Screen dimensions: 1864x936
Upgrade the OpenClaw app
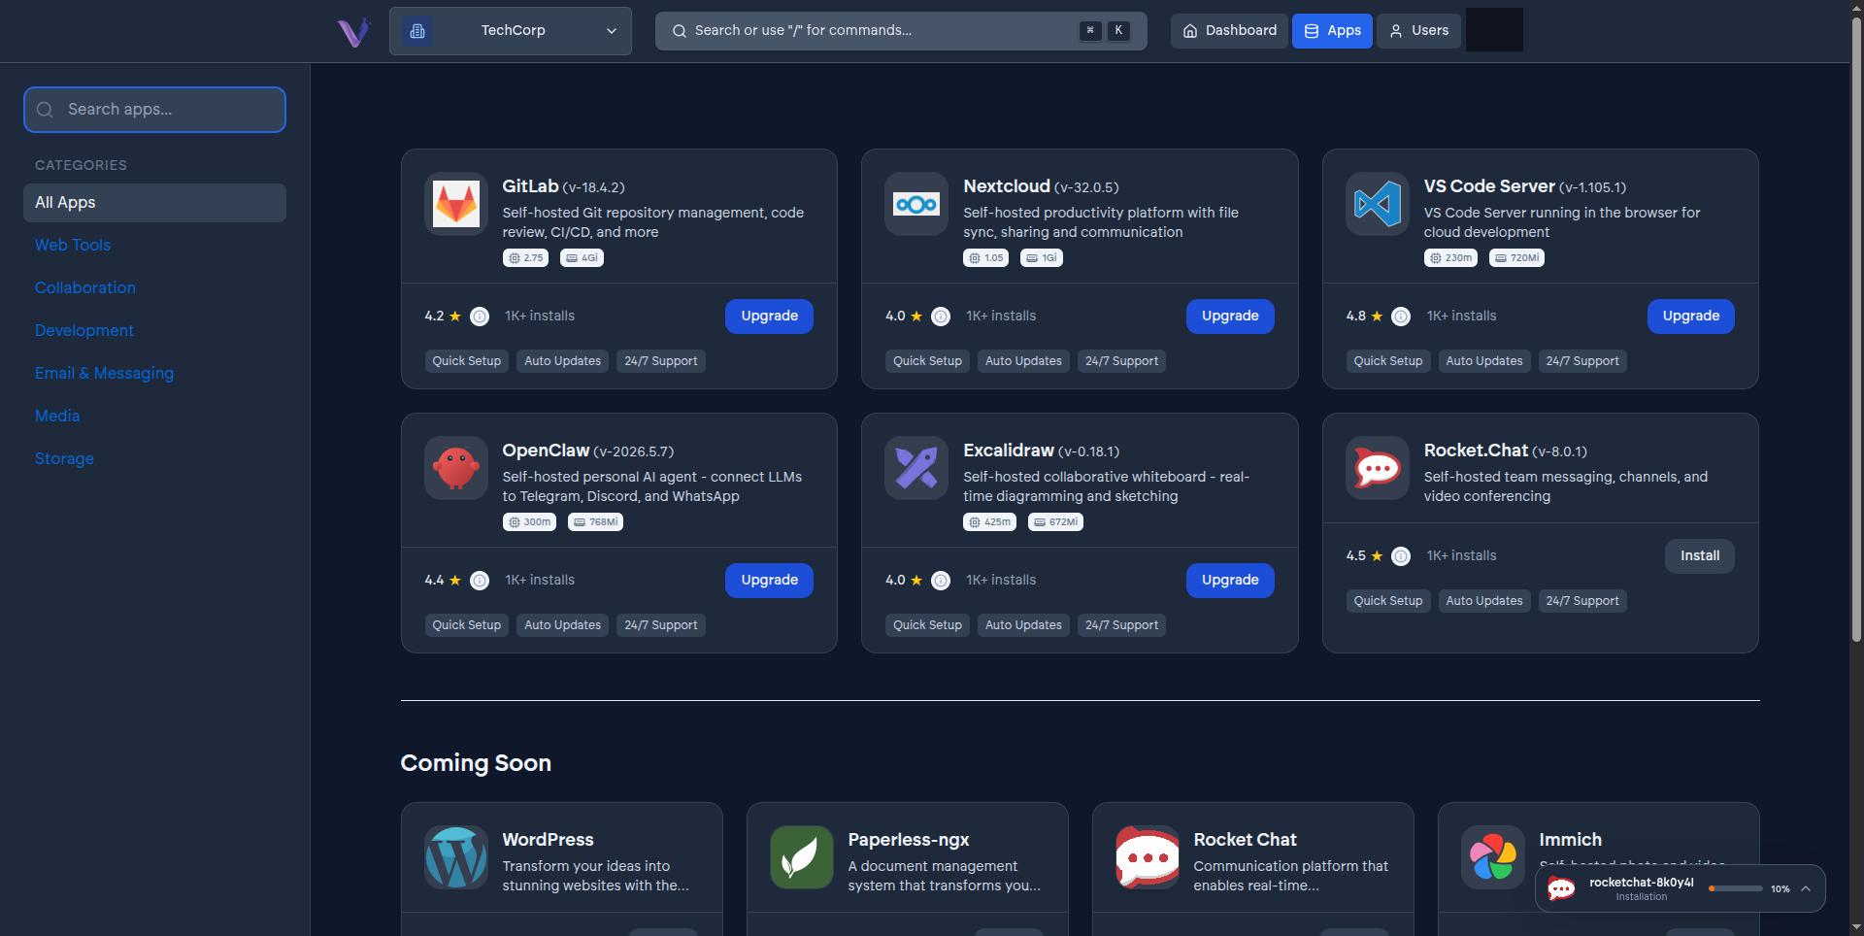[769, 581]
